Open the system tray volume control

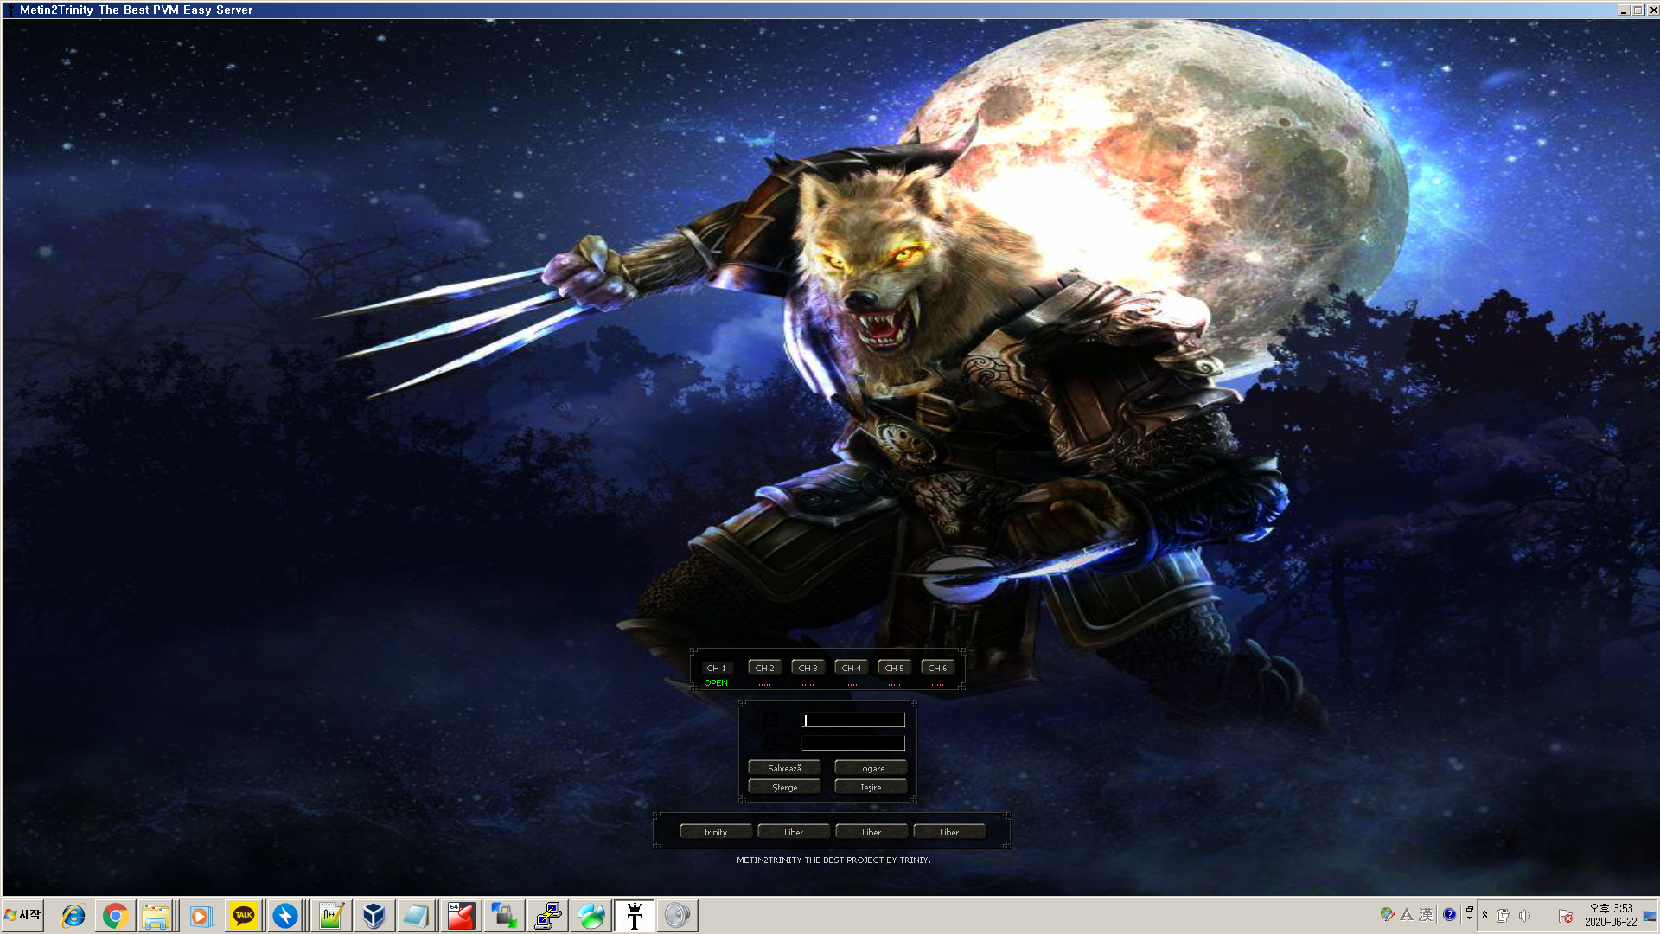click(x=1525, y=916)
